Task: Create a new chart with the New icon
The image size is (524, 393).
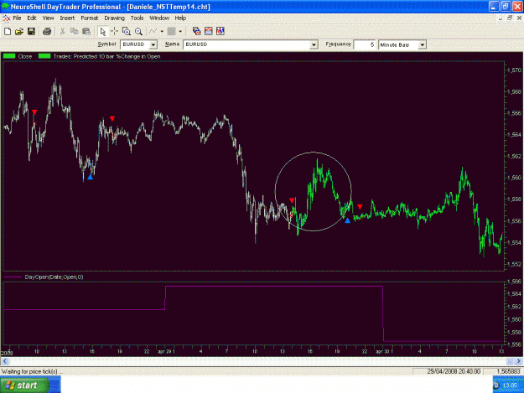Action: point(8,31)
